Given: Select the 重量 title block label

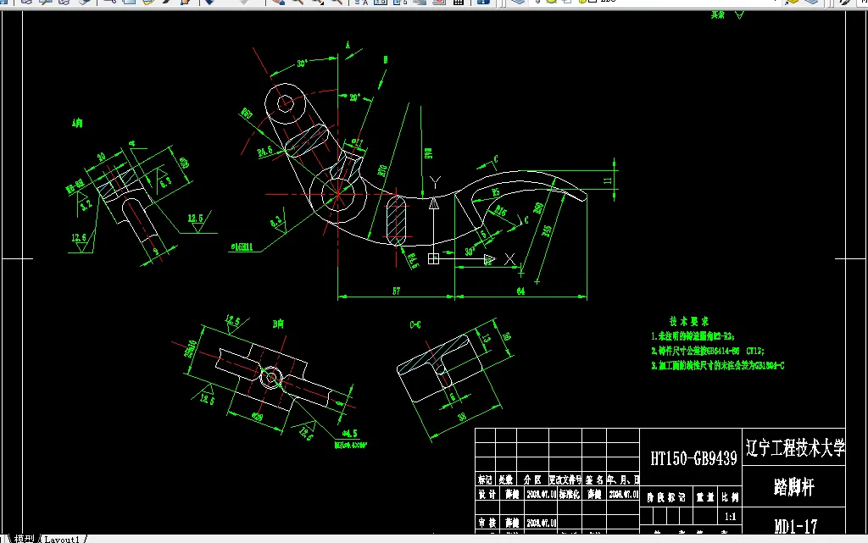Looking at the screenshot, I should 705,497.
